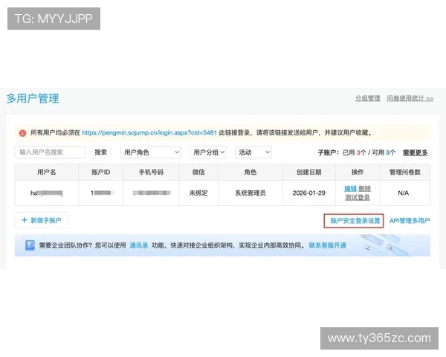Screen dimensions: 446x357
Task: Click the 系统管理员 role cell
Action: [251, 193]
